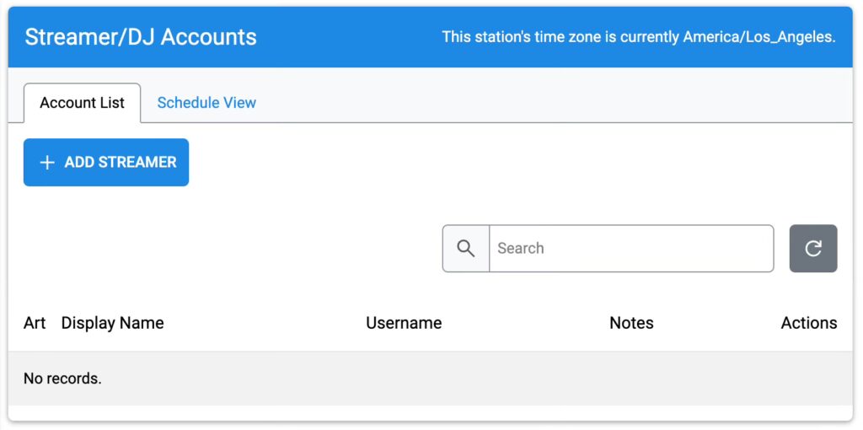Select the No records table row
The height and width of the screenshot is (430, 863).
(x=431, y=379)
